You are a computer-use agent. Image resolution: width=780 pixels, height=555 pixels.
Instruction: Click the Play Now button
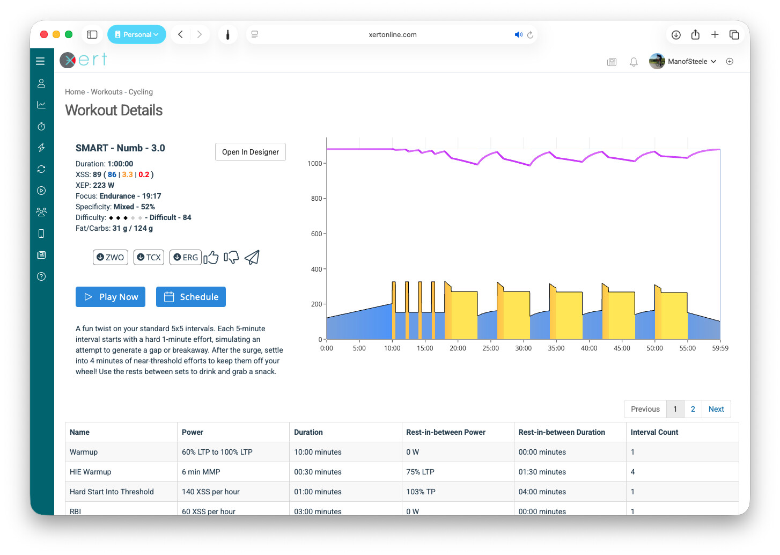[111, 297]
